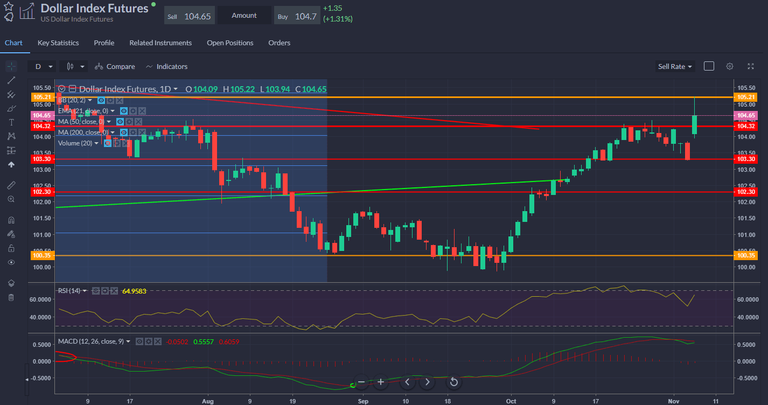Screen dimensions: 768x405
Task: Open the Key Statistics tab
Action: coord(58,43)
